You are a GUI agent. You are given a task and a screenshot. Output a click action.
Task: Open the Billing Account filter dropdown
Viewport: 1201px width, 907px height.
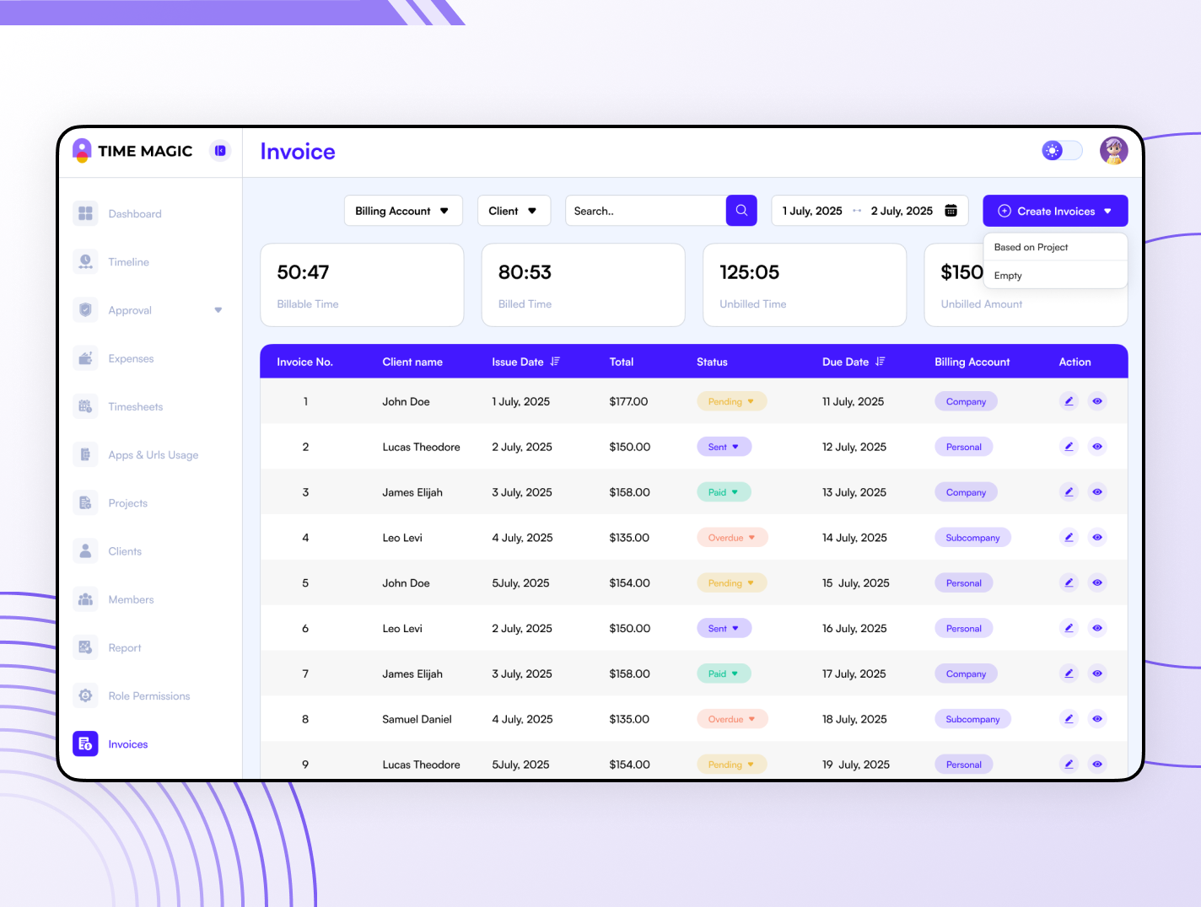tap(402, 211)
